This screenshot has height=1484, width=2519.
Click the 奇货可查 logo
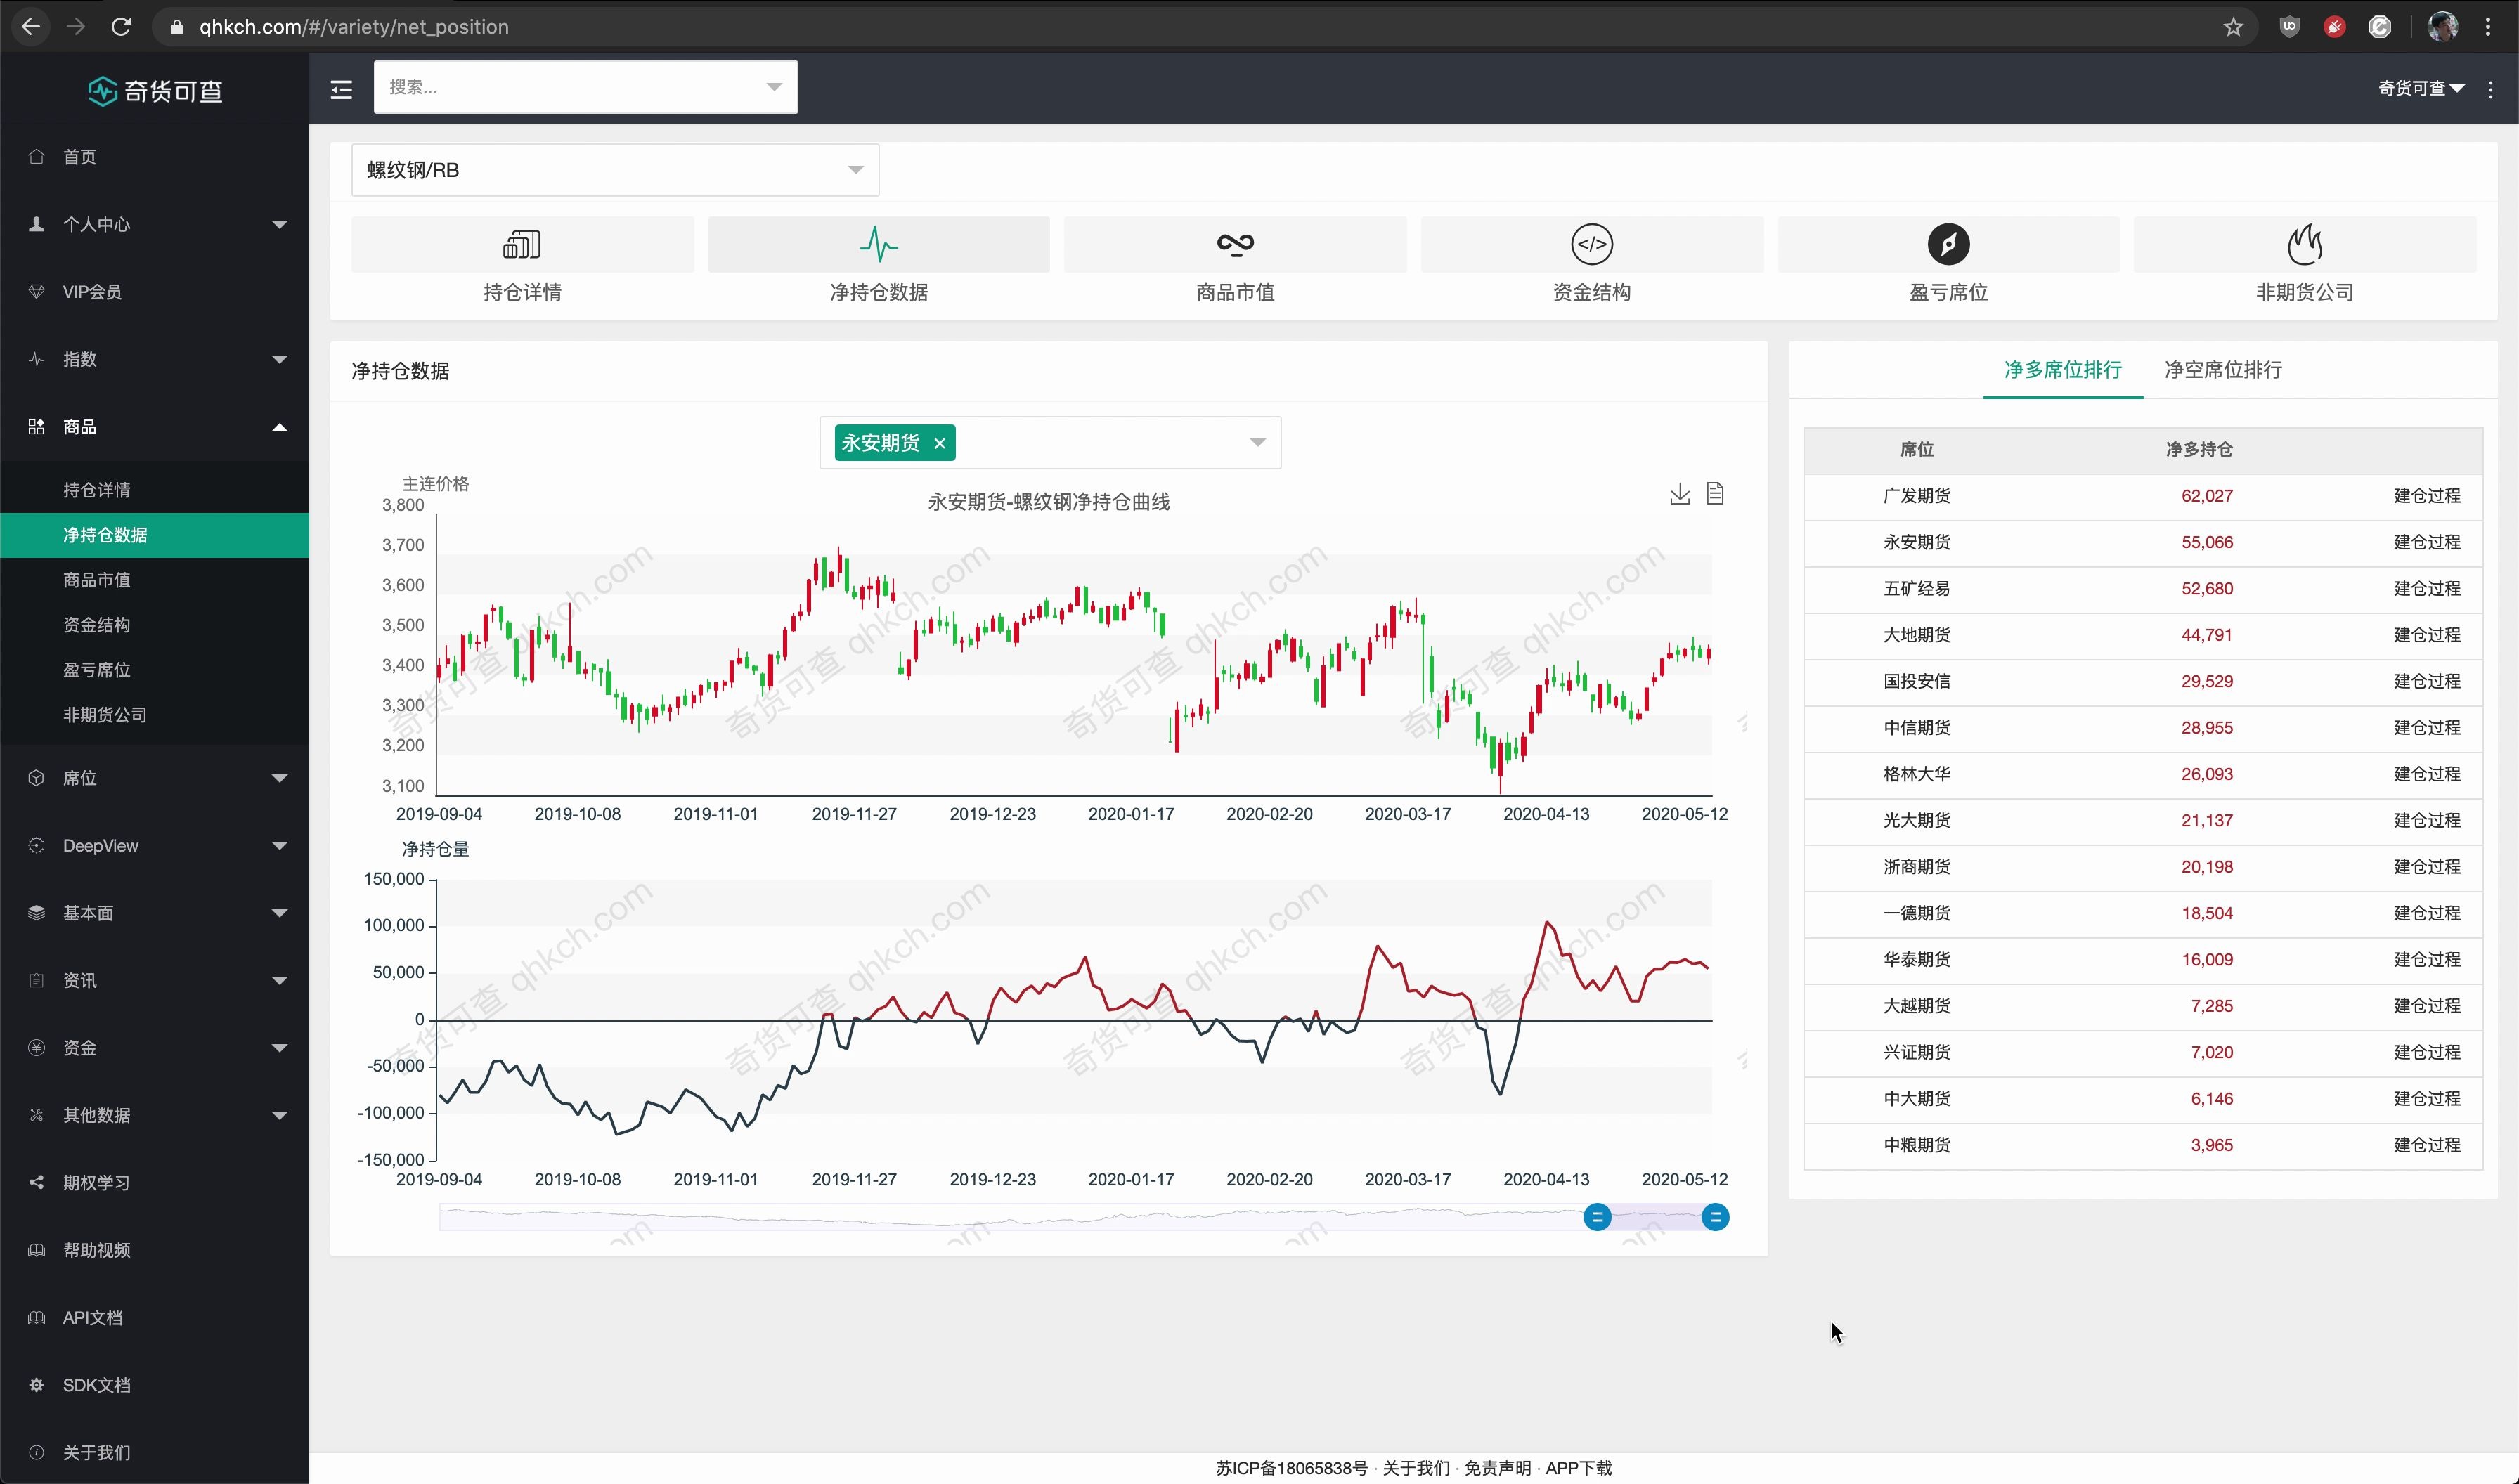pos(155,91)
